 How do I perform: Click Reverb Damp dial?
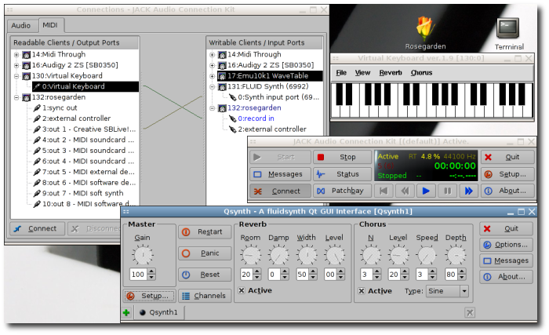(278, 255)
